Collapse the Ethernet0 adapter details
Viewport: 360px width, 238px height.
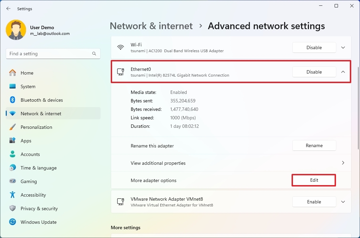point(343,72)
